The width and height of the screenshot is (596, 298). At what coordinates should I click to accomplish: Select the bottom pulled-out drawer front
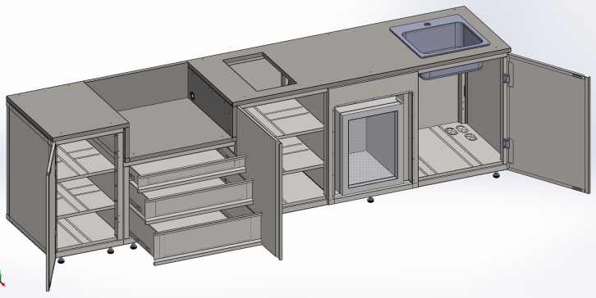click(x=208, y=238)
